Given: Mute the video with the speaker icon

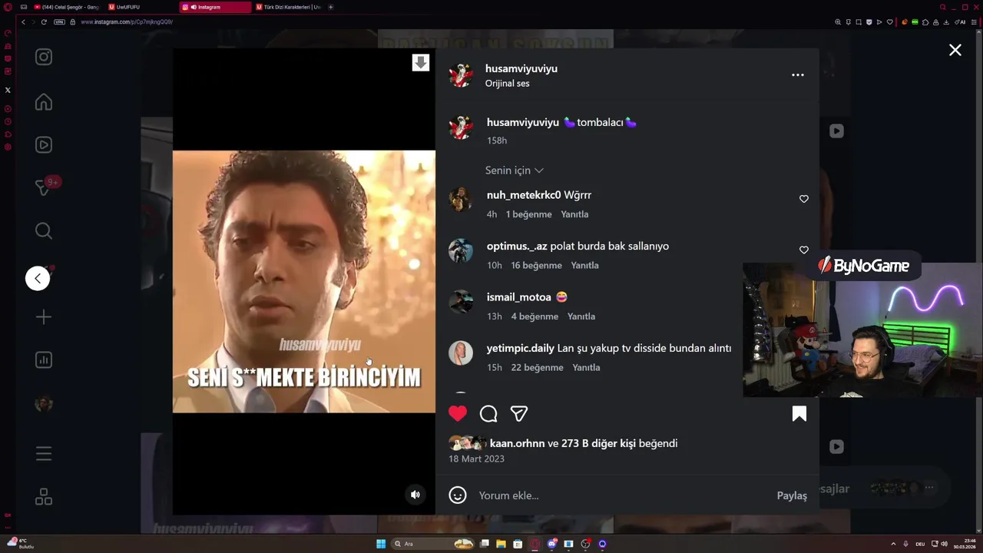Looking at the screenshot, I should (415, 495).
